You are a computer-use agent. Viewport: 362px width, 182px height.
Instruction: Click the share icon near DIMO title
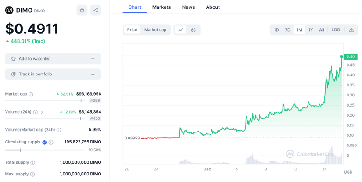click(x=96, y=10)
